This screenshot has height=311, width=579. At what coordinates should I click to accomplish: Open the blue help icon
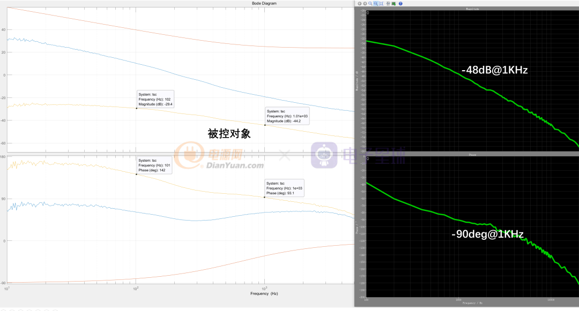pyautogui.click(x=400, y=4)
